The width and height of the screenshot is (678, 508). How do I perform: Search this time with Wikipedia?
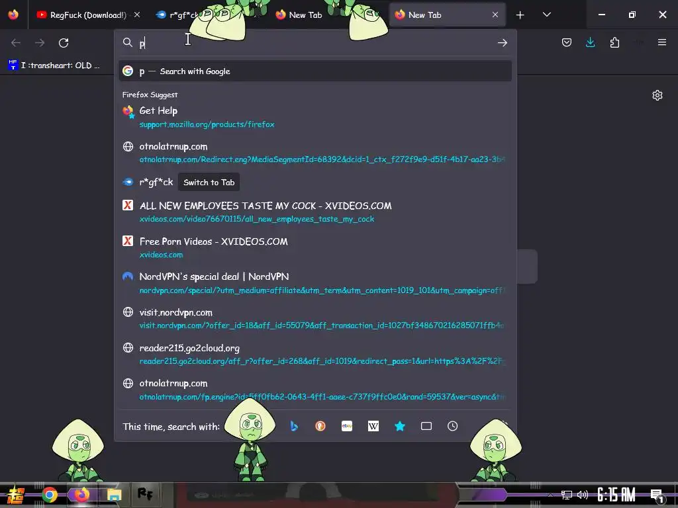point(373,426)
